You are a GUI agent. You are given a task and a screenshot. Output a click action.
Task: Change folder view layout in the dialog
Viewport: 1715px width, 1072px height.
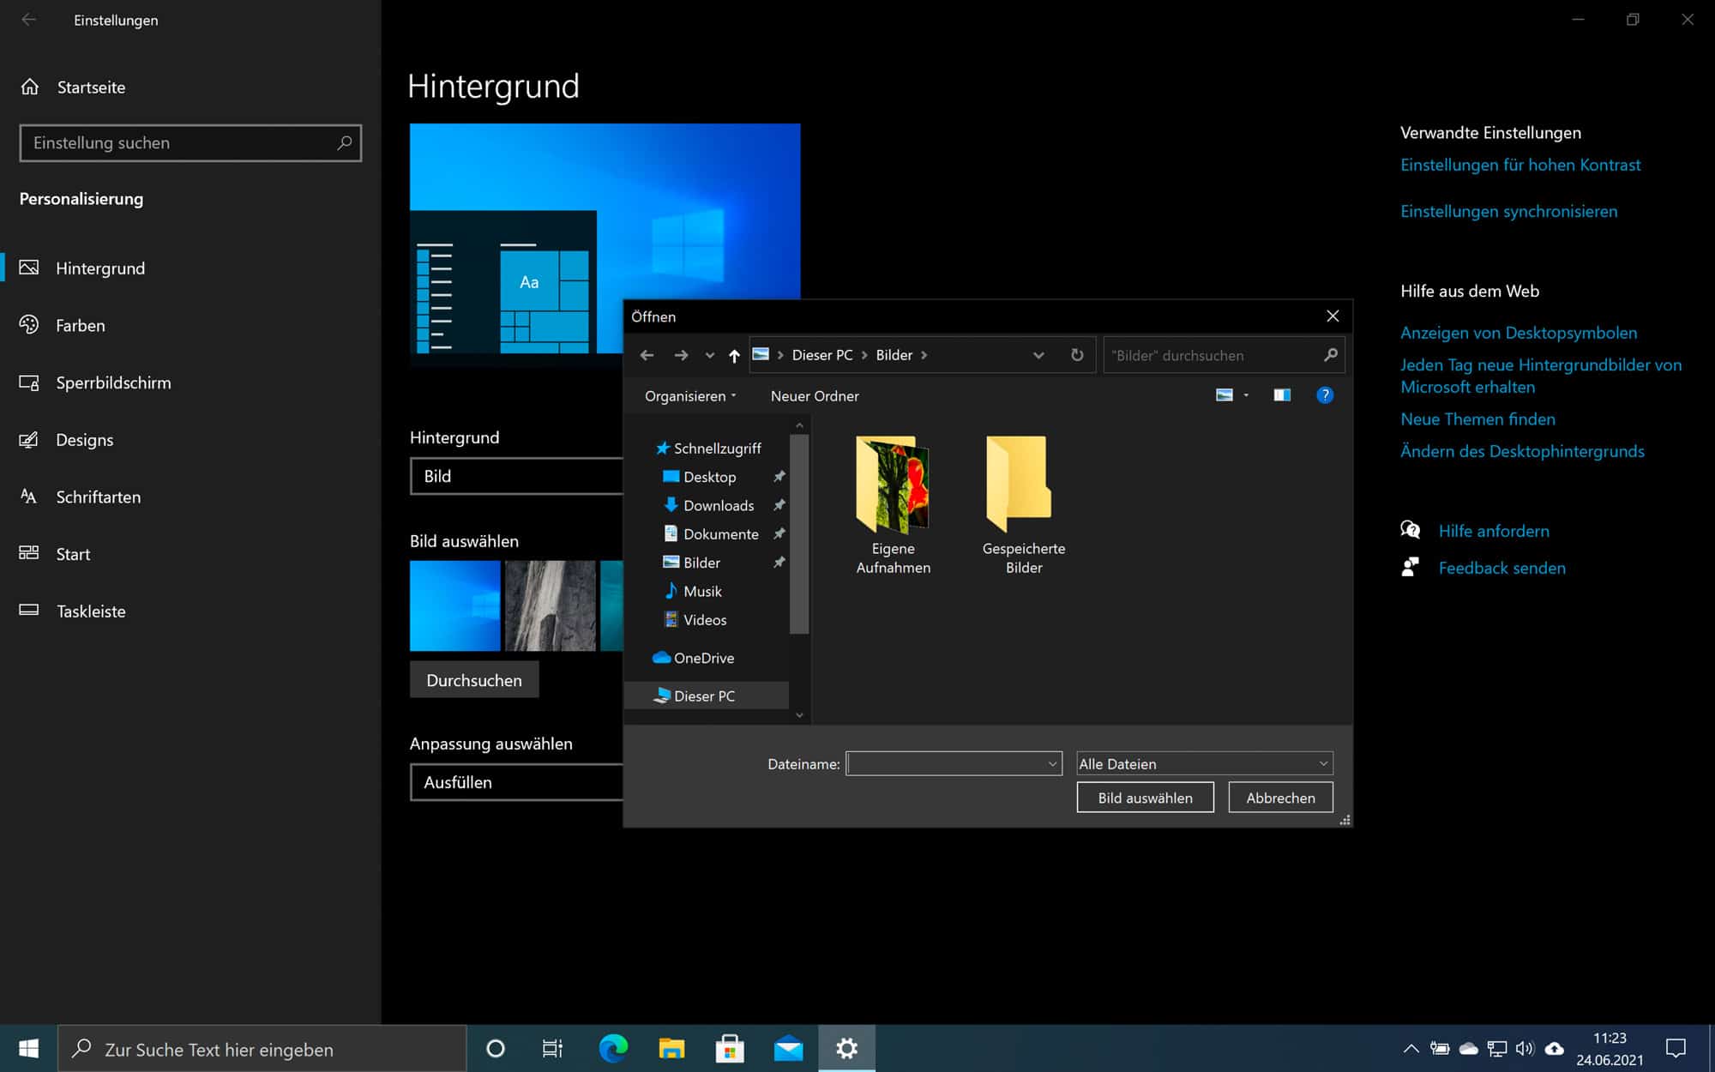click(1223, 395)
